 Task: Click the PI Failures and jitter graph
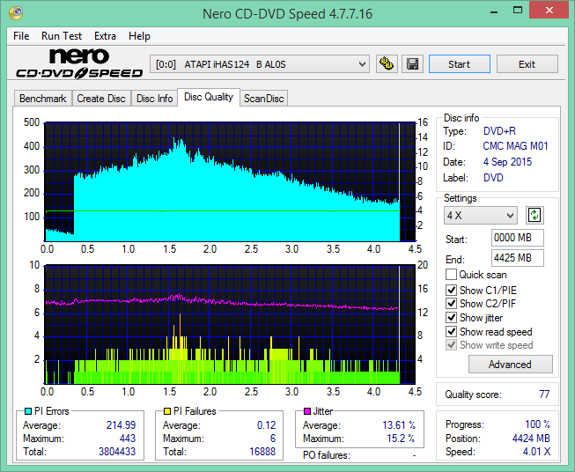point(230,325)
